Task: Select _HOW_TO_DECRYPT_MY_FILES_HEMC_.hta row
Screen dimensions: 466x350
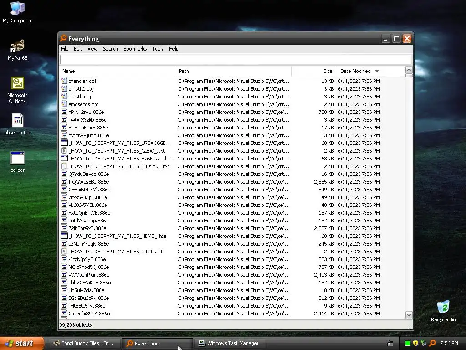Action: (232, 236)
